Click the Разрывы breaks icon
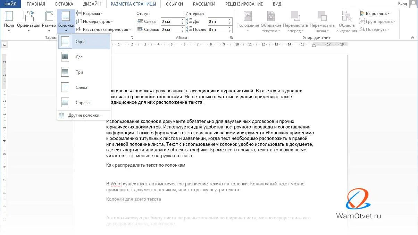This screenshot has width=418, height=235. [79, 14]
